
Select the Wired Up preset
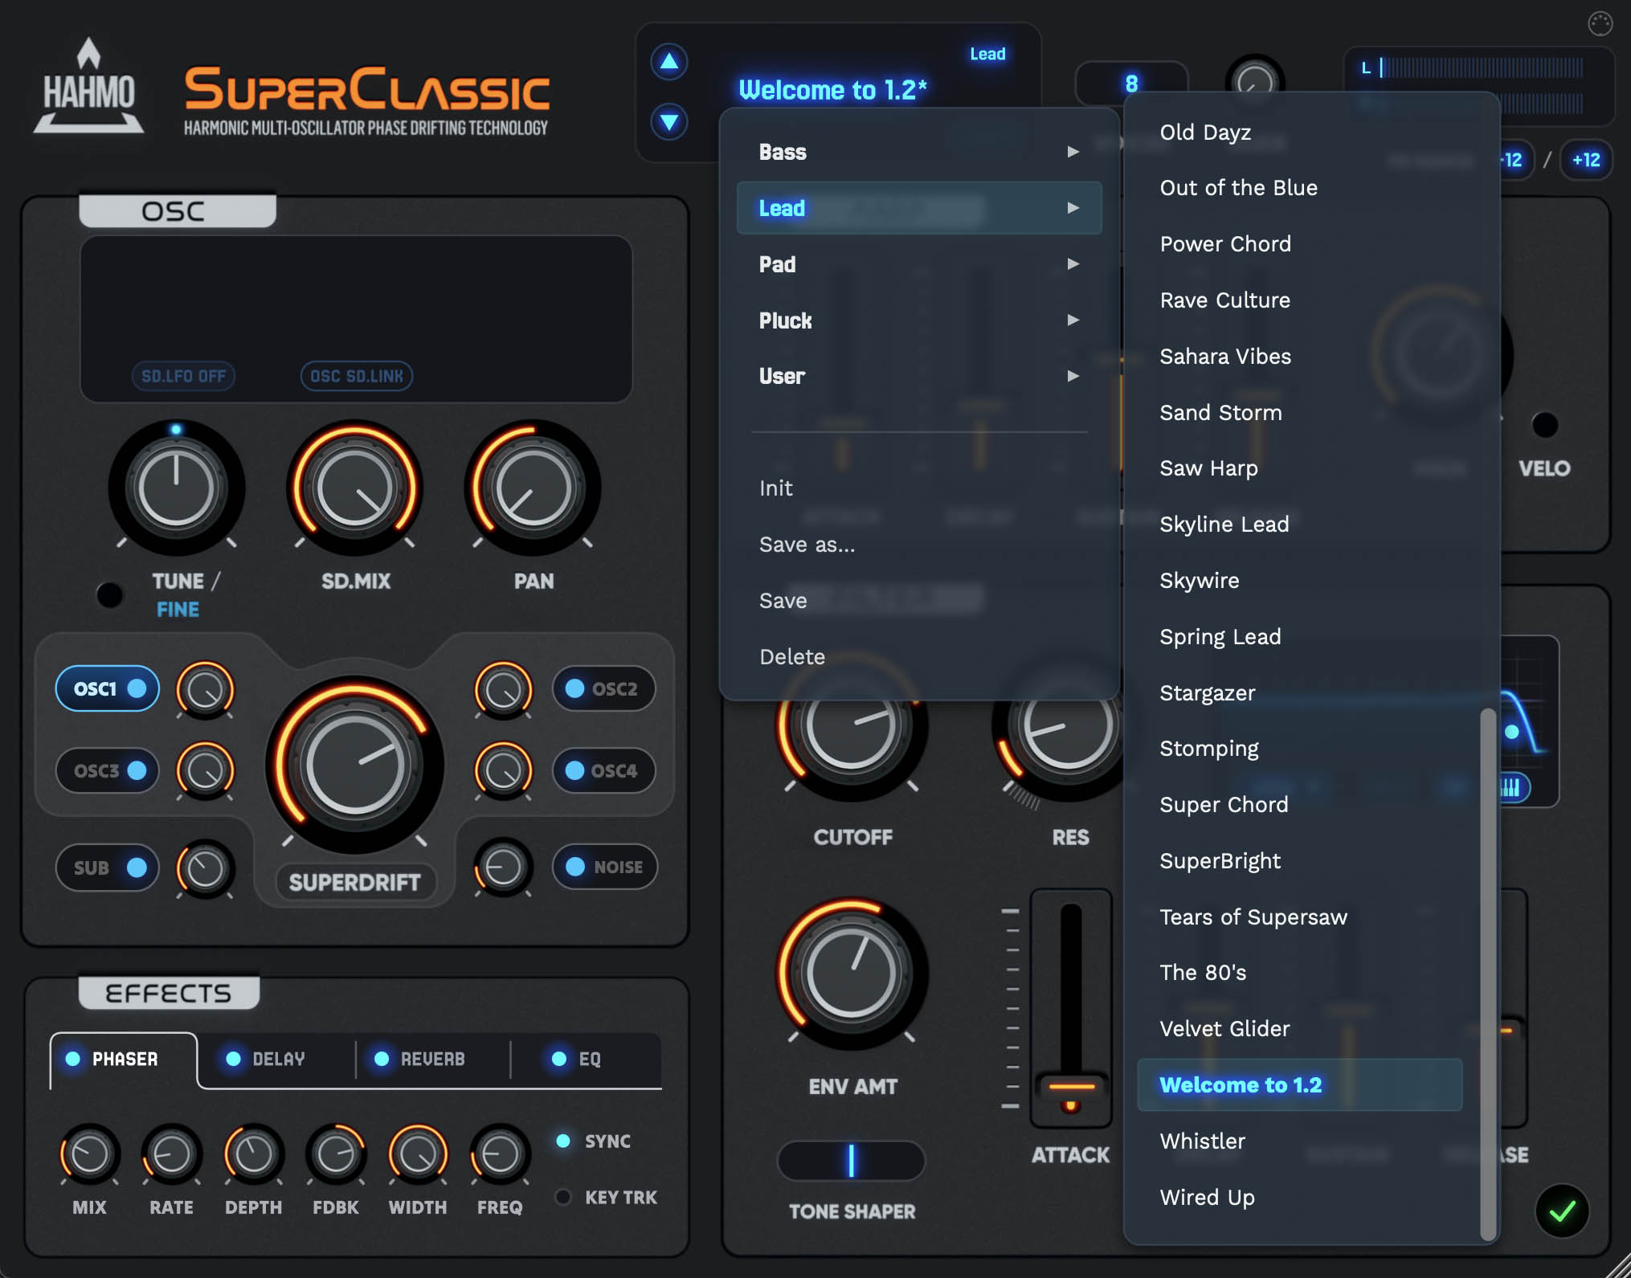click(x=1300, y=1198)
